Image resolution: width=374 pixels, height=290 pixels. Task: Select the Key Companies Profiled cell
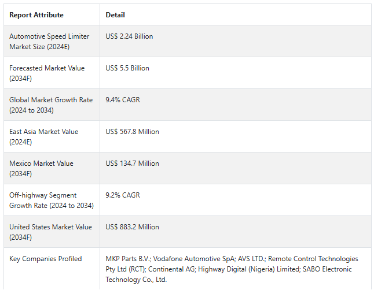tap(46, 259)
